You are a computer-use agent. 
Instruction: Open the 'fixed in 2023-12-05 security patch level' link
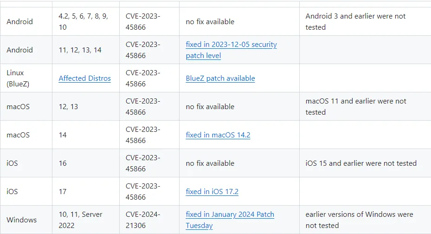pyautogui.click(x=231, y=50)
